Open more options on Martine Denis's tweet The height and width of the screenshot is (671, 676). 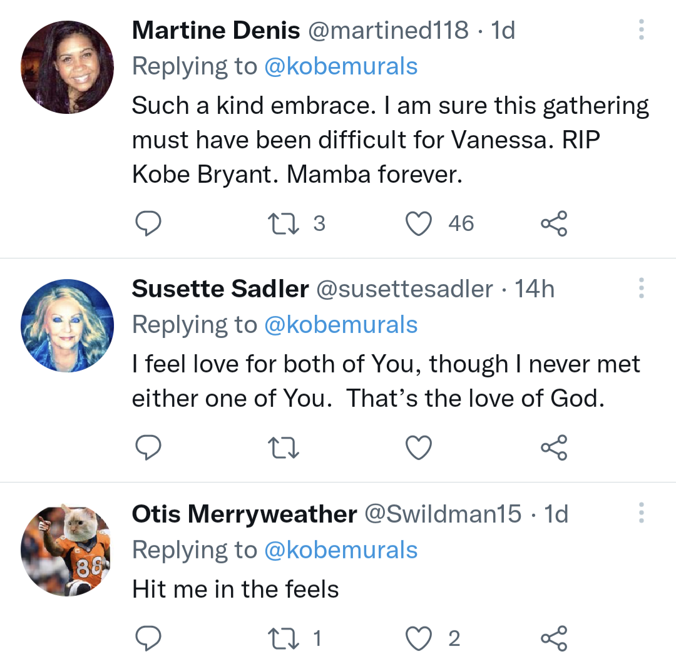tap(641, 29)
